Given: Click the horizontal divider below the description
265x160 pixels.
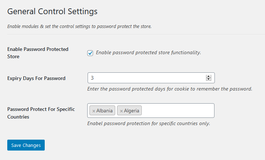Looking at the screenshot, I should click(x=132, y=34).
